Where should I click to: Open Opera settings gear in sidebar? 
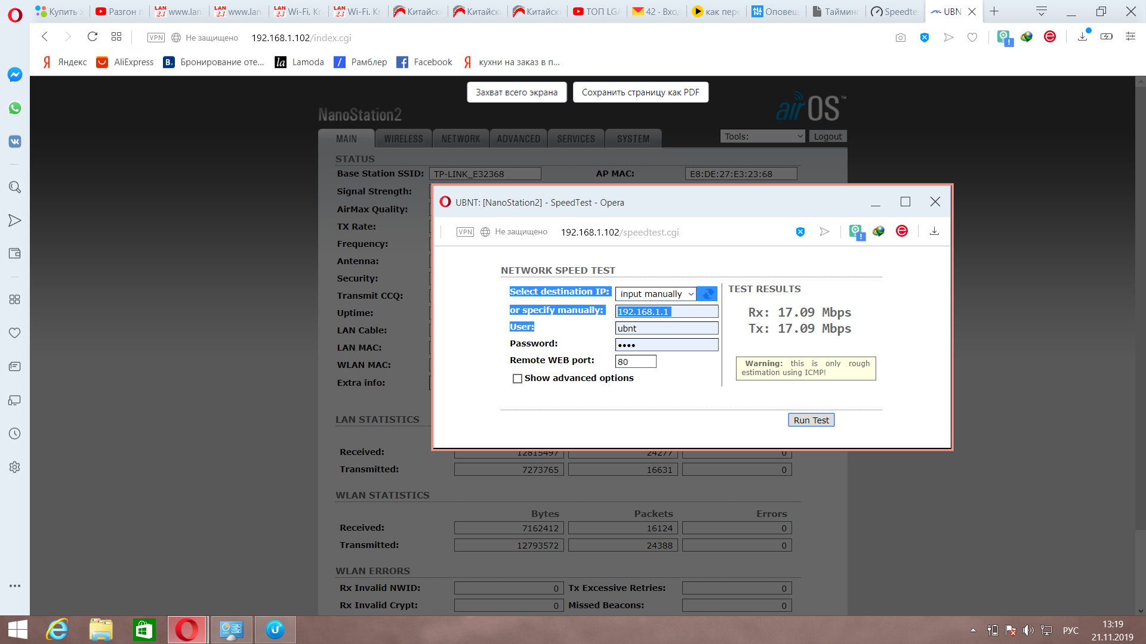coord(15,467)
